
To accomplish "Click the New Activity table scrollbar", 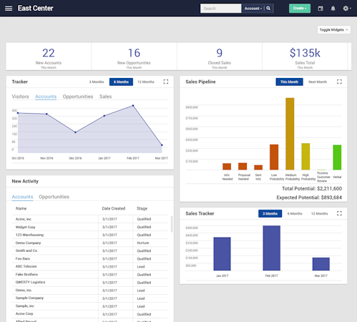I will coord(172,224).
